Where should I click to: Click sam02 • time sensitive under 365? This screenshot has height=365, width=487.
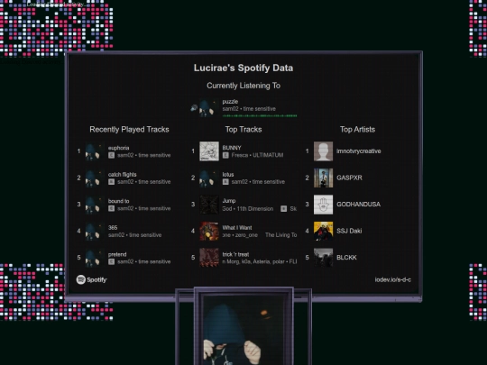click(134, 235)
